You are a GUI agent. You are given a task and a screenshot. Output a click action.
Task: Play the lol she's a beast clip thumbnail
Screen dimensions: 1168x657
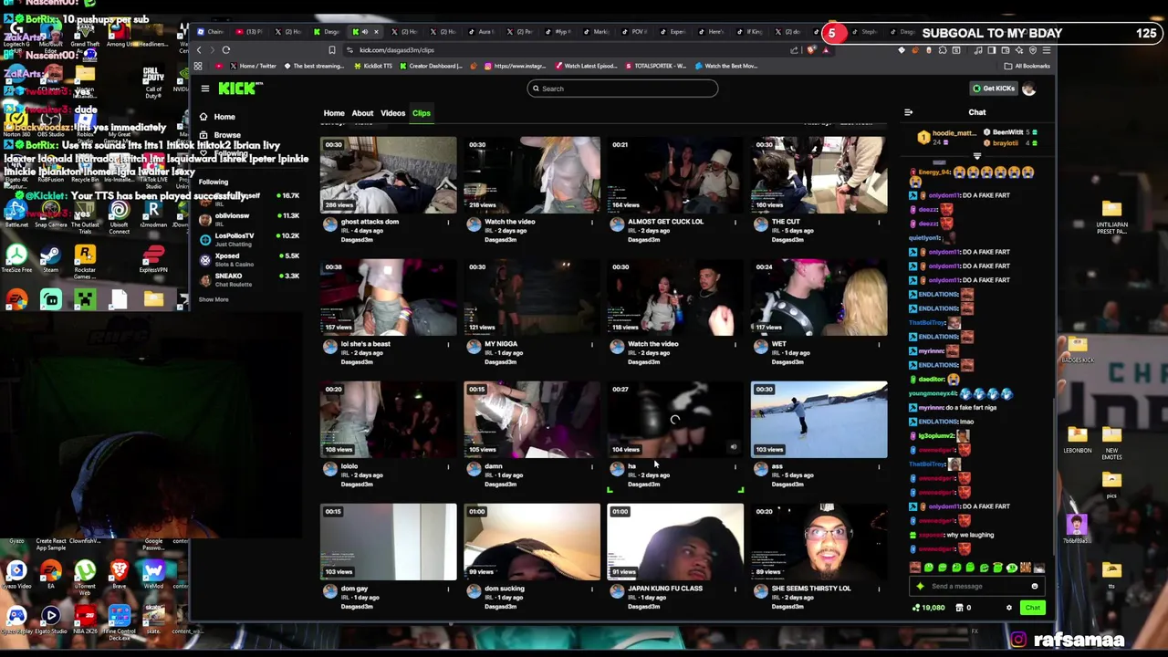click(389, 297)
